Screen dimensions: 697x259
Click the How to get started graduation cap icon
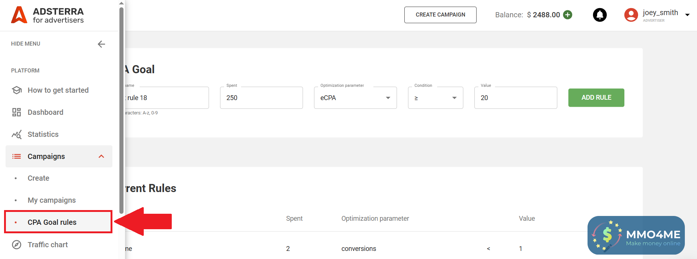17,90
